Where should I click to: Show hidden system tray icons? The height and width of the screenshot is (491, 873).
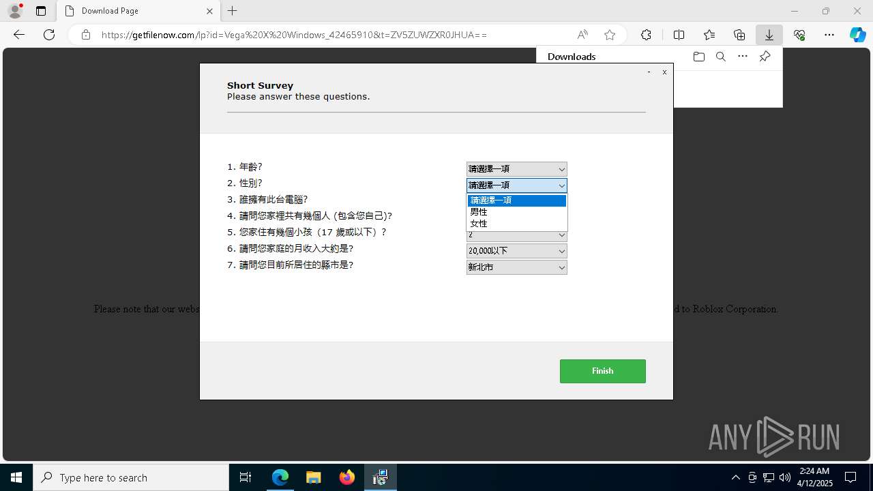(735, 477)
